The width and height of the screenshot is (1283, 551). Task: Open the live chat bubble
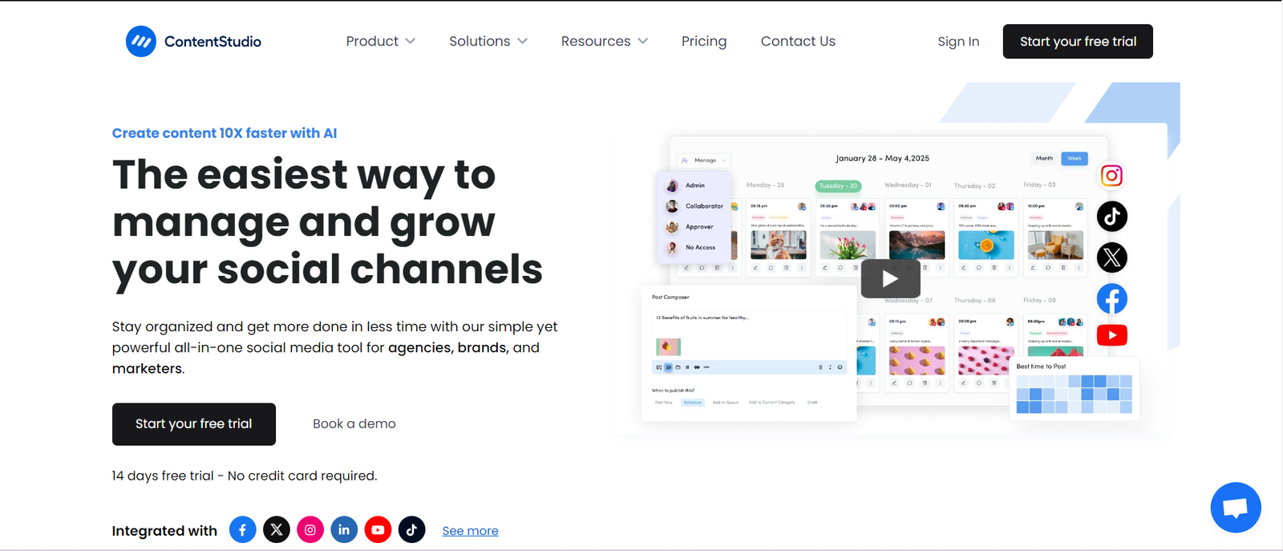[1235, 508]
